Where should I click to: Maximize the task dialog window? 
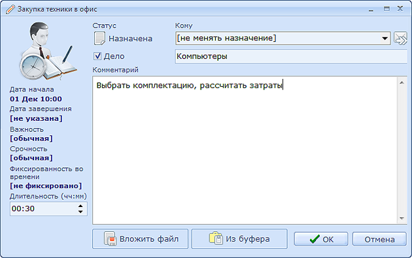point(386,9)
